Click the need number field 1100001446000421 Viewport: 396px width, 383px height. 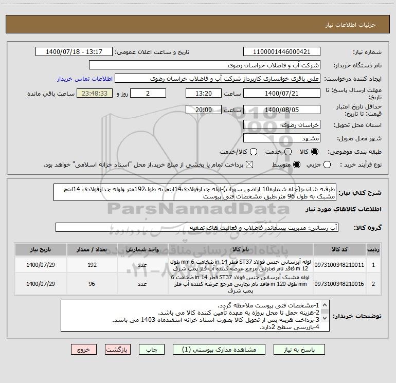pos(282,51)
